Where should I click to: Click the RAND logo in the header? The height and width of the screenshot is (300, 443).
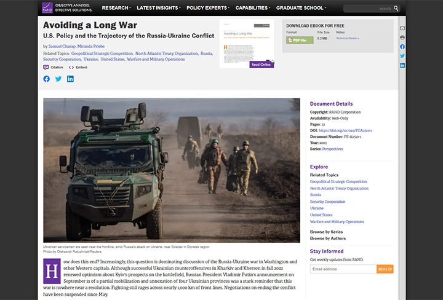[48, 8]
